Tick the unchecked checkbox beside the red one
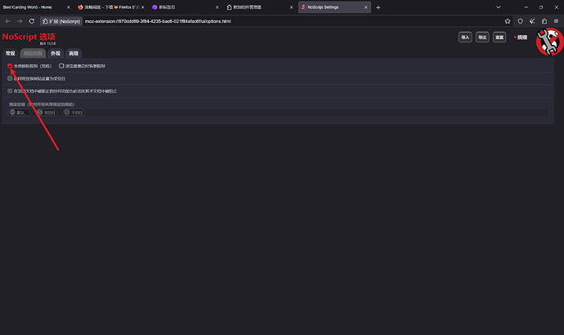 (x=61, y=66)
